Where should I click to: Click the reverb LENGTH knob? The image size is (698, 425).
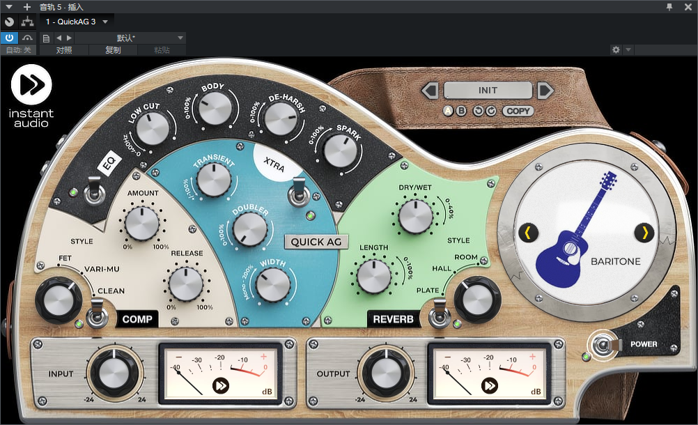[374, 277]
